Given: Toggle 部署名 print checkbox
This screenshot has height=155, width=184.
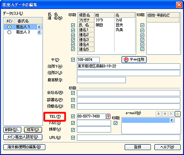Looking at the screenshot, I should (73, 100).
